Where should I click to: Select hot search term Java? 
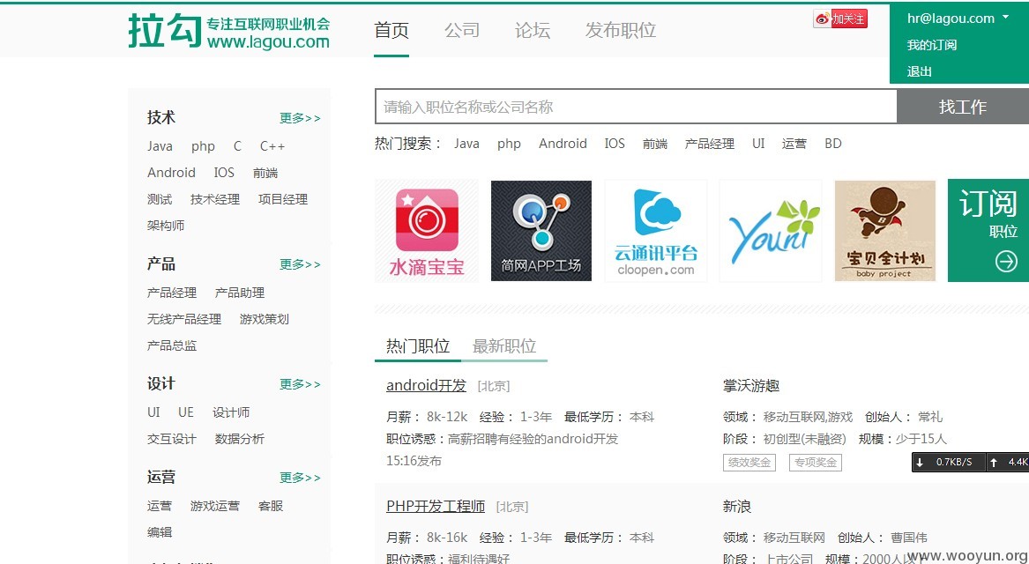[466, 144]
